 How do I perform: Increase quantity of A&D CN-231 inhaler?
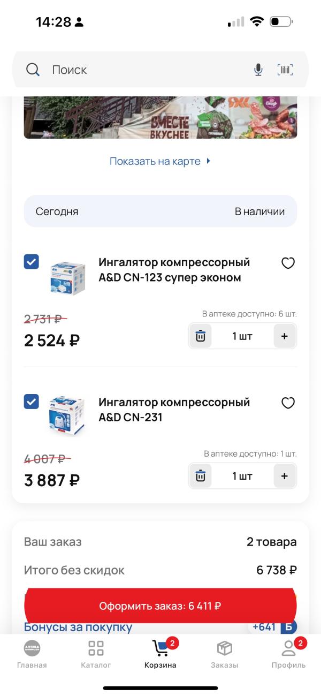click(284, 476)
